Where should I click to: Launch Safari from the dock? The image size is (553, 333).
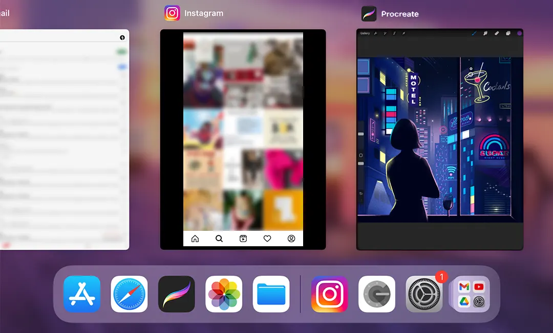point(129,294)
